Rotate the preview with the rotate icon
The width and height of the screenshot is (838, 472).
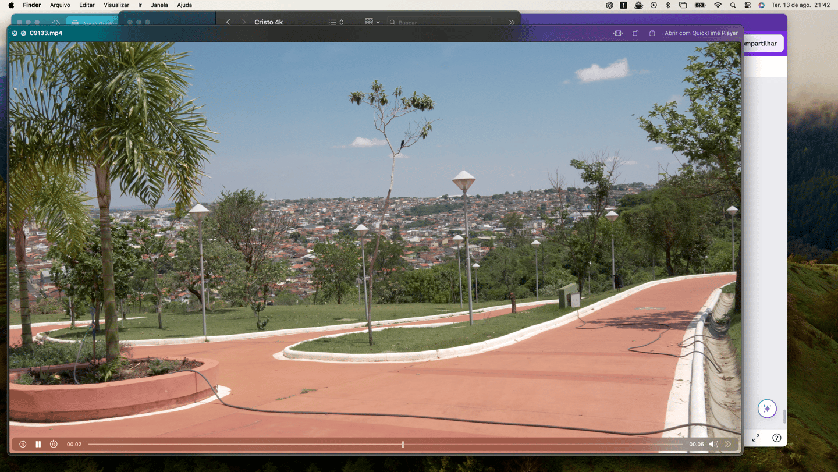(x=635, y=33)
